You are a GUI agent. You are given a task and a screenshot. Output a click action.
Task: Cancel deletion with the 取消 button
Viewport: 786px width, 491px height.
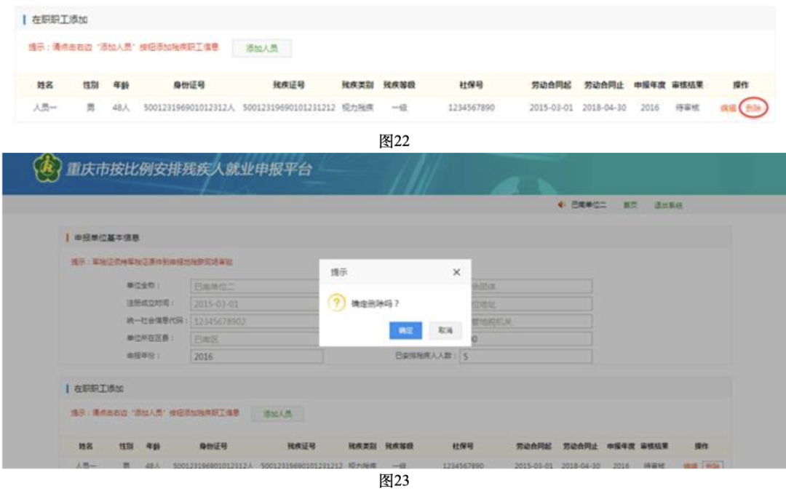coord(445,330)
